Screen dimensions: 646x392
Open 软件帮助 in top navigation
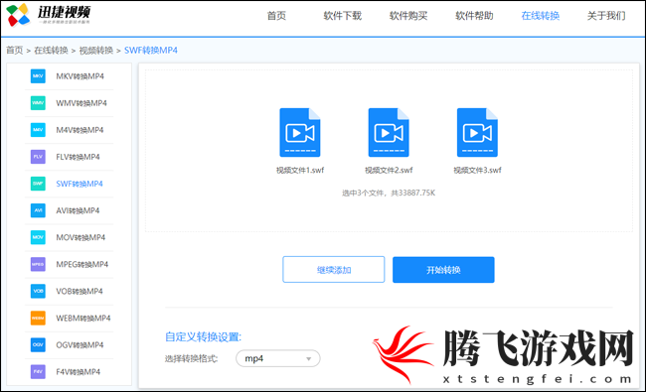474,16
